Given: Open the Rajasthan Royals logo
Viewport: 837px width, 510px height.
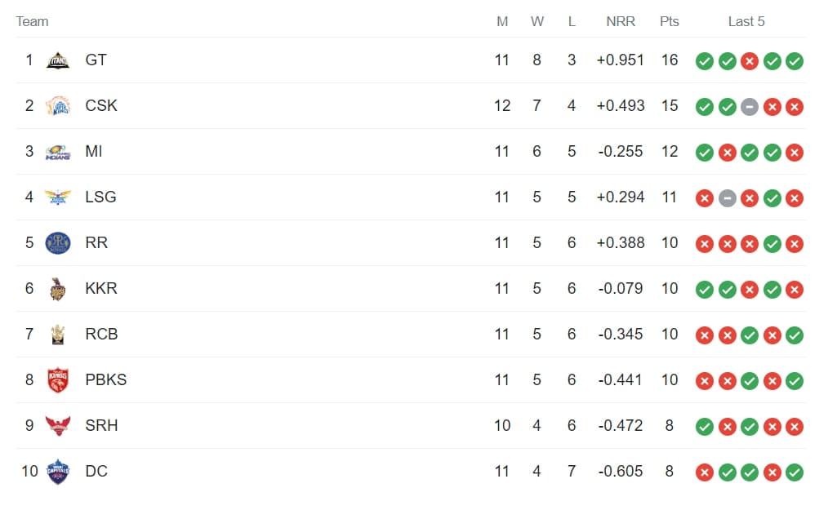Looking at the screenshot, I should 58,243.
